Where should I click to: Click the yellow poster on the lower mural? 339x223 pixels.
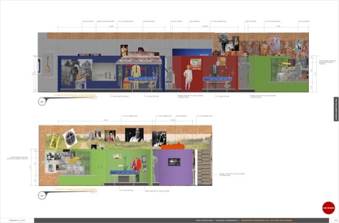(55, 142)
